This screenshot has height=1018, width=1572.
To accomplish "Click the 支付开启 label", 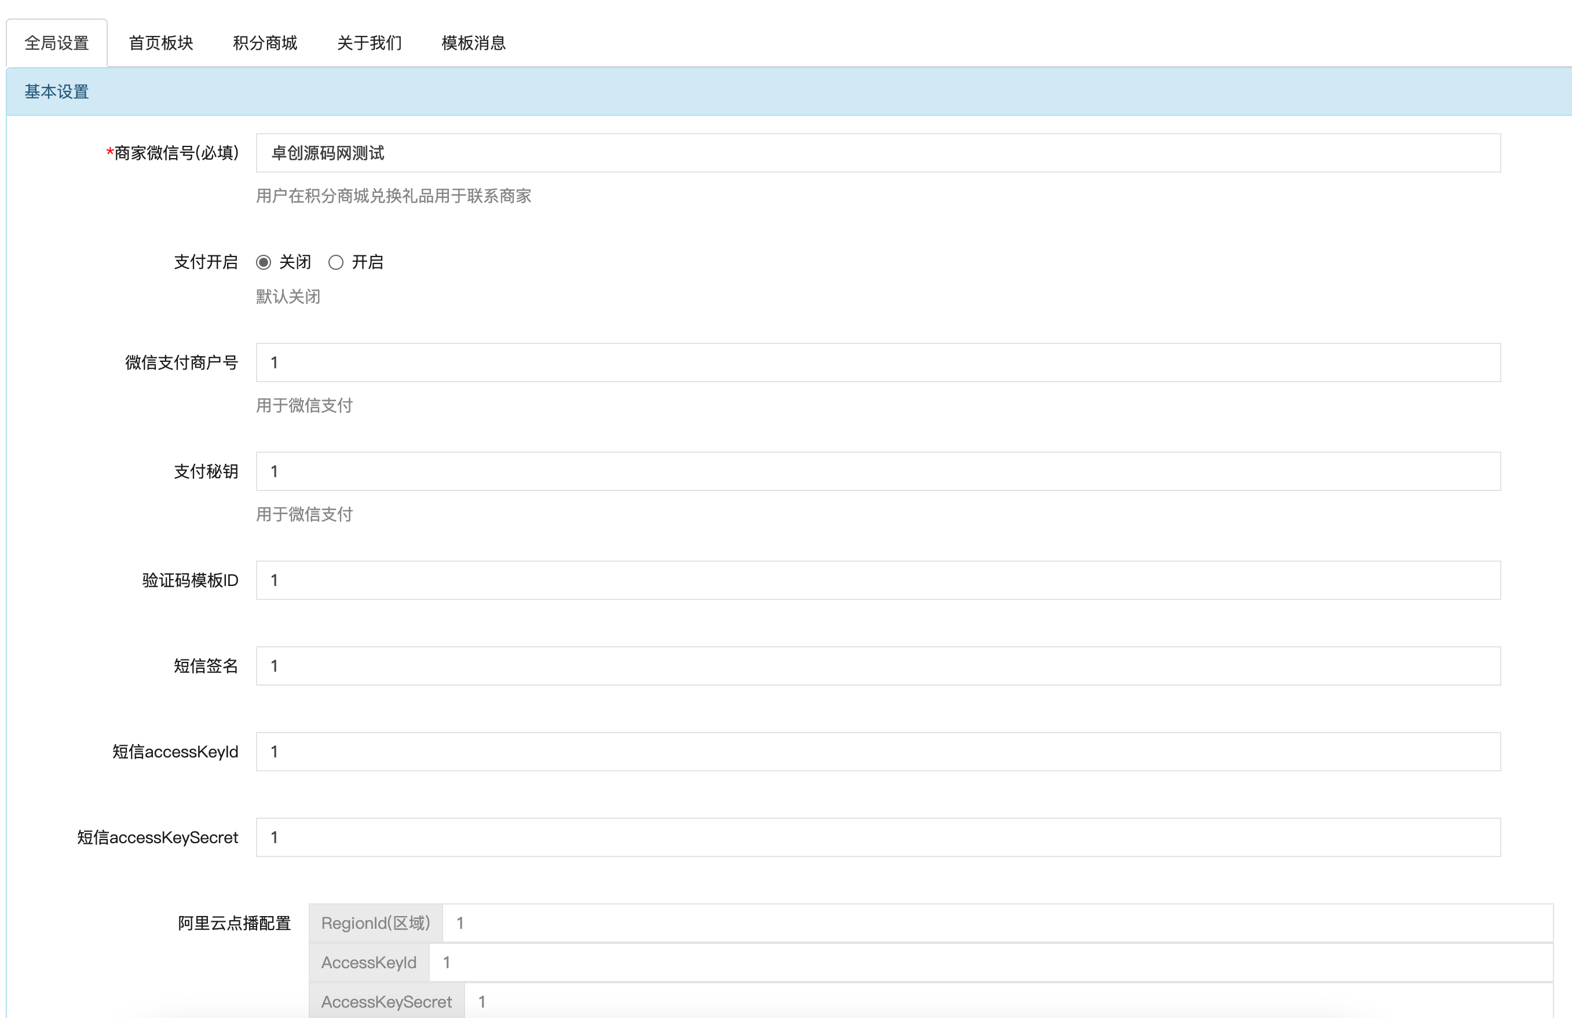I will 206,262.
